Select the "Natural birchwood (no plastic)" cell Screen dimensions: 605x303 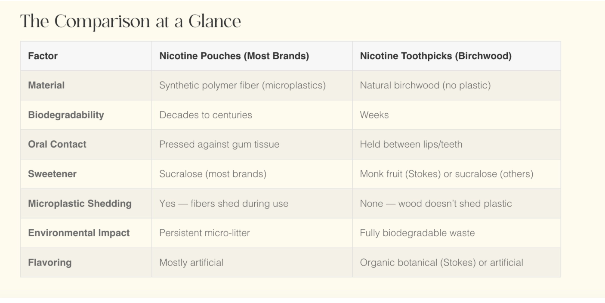425,85
